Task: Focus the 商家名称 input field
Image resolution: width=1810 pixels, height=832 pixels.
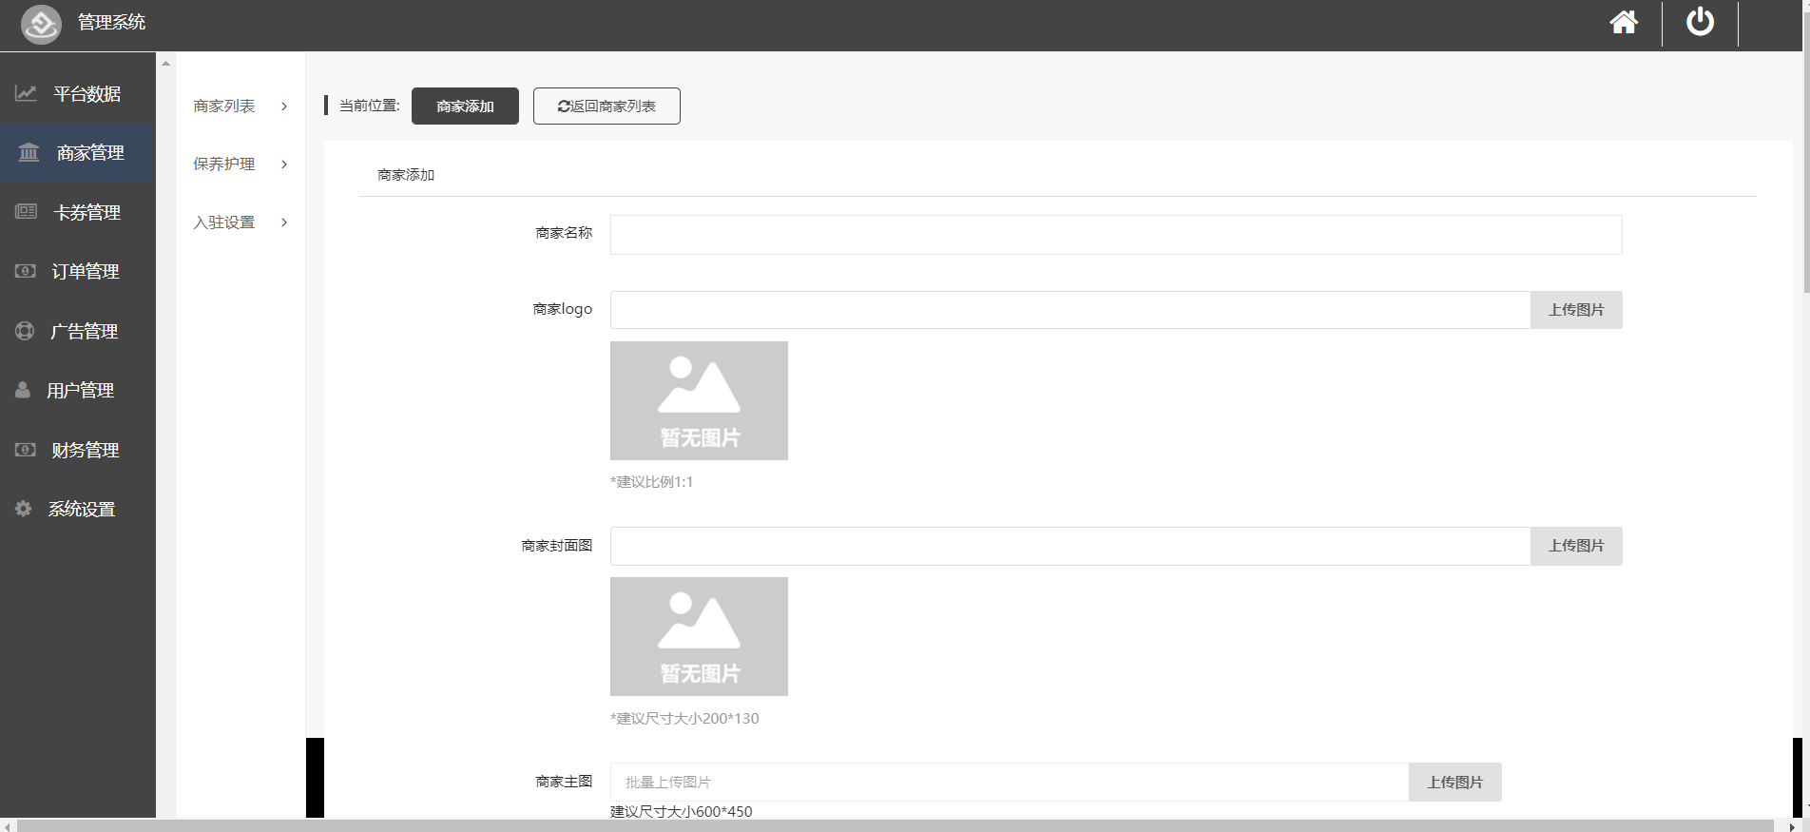Action: (1116, 235)
